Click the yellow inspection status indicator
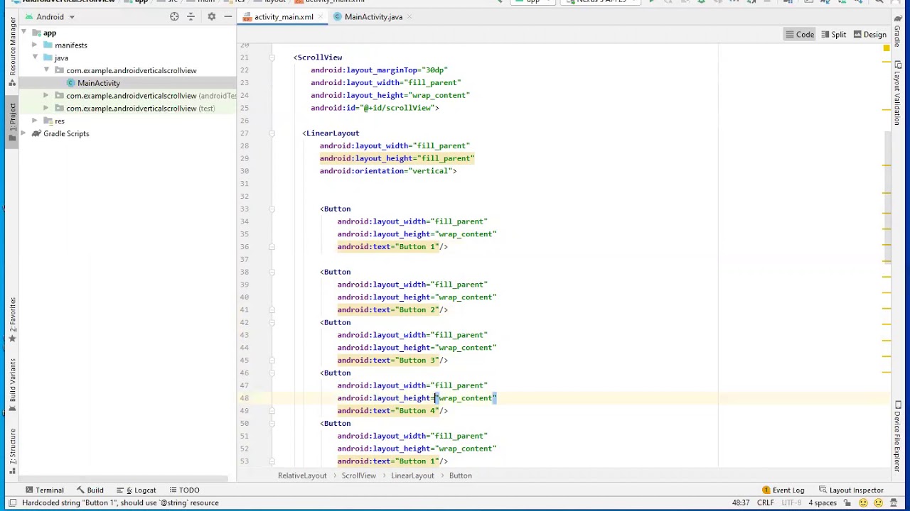910x511 pixels. (x=886, y=48)
